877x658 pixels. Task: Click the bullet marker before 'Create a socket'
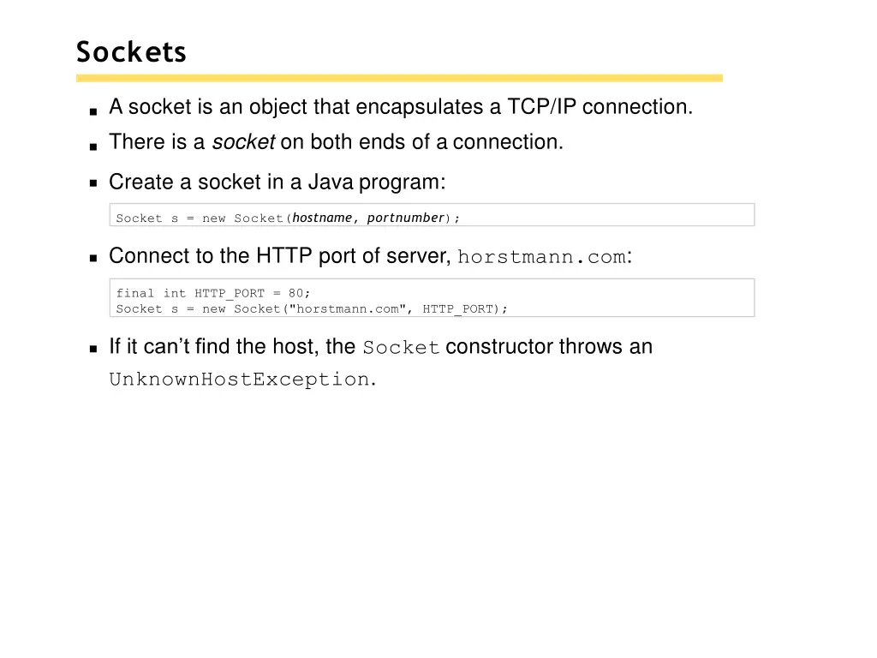(93, 183)
